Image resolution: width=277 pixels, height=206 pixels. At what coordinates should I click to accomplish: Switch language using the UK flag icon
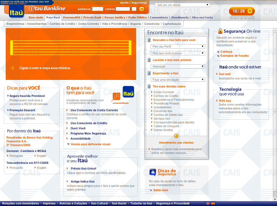tap(208, 203)
